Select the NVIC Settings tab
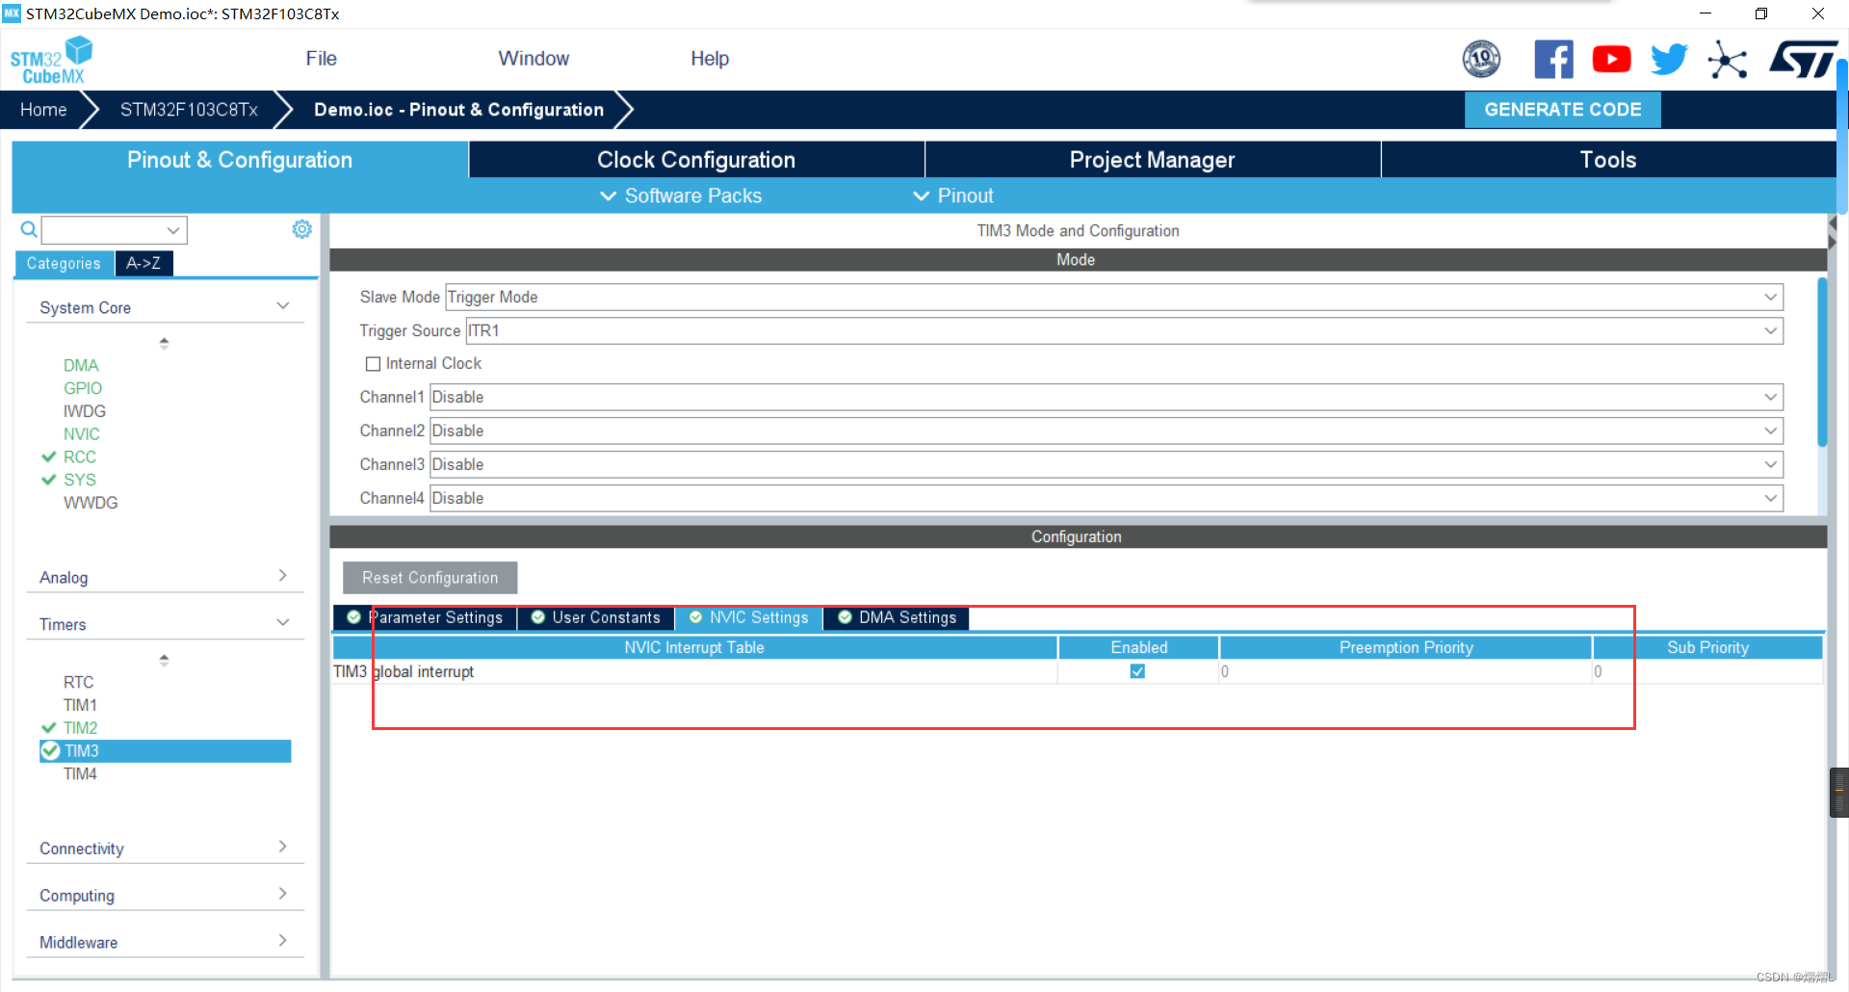 (749, 617)
